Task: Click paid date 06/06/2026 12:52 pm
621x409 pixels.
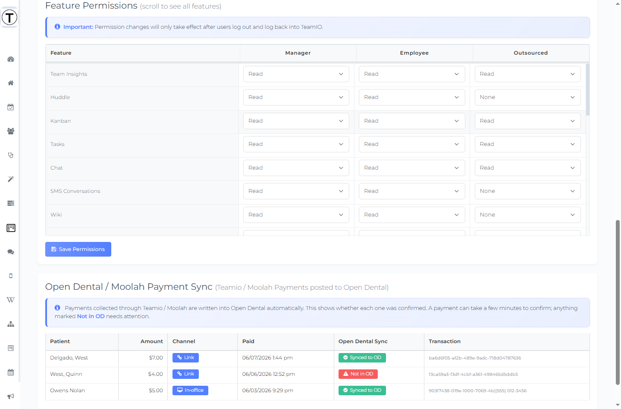Action: (x=269, y=374)
